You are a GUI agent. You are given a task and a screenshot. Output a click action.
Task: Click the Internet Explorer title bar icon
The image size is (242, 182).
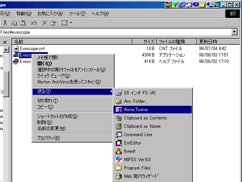click(x=182, y=5)
